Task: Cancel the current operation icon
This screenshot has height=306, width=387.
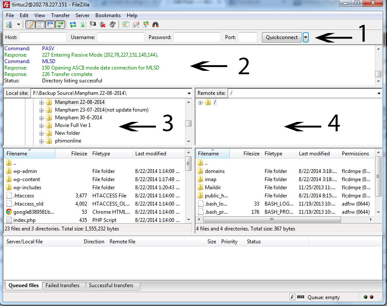Action: point(93,24)
